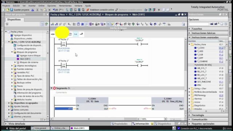Screen dimensions: 233x131
Task: Expand Objetos tecnológicos node
Action: click(x=12, y=65)
